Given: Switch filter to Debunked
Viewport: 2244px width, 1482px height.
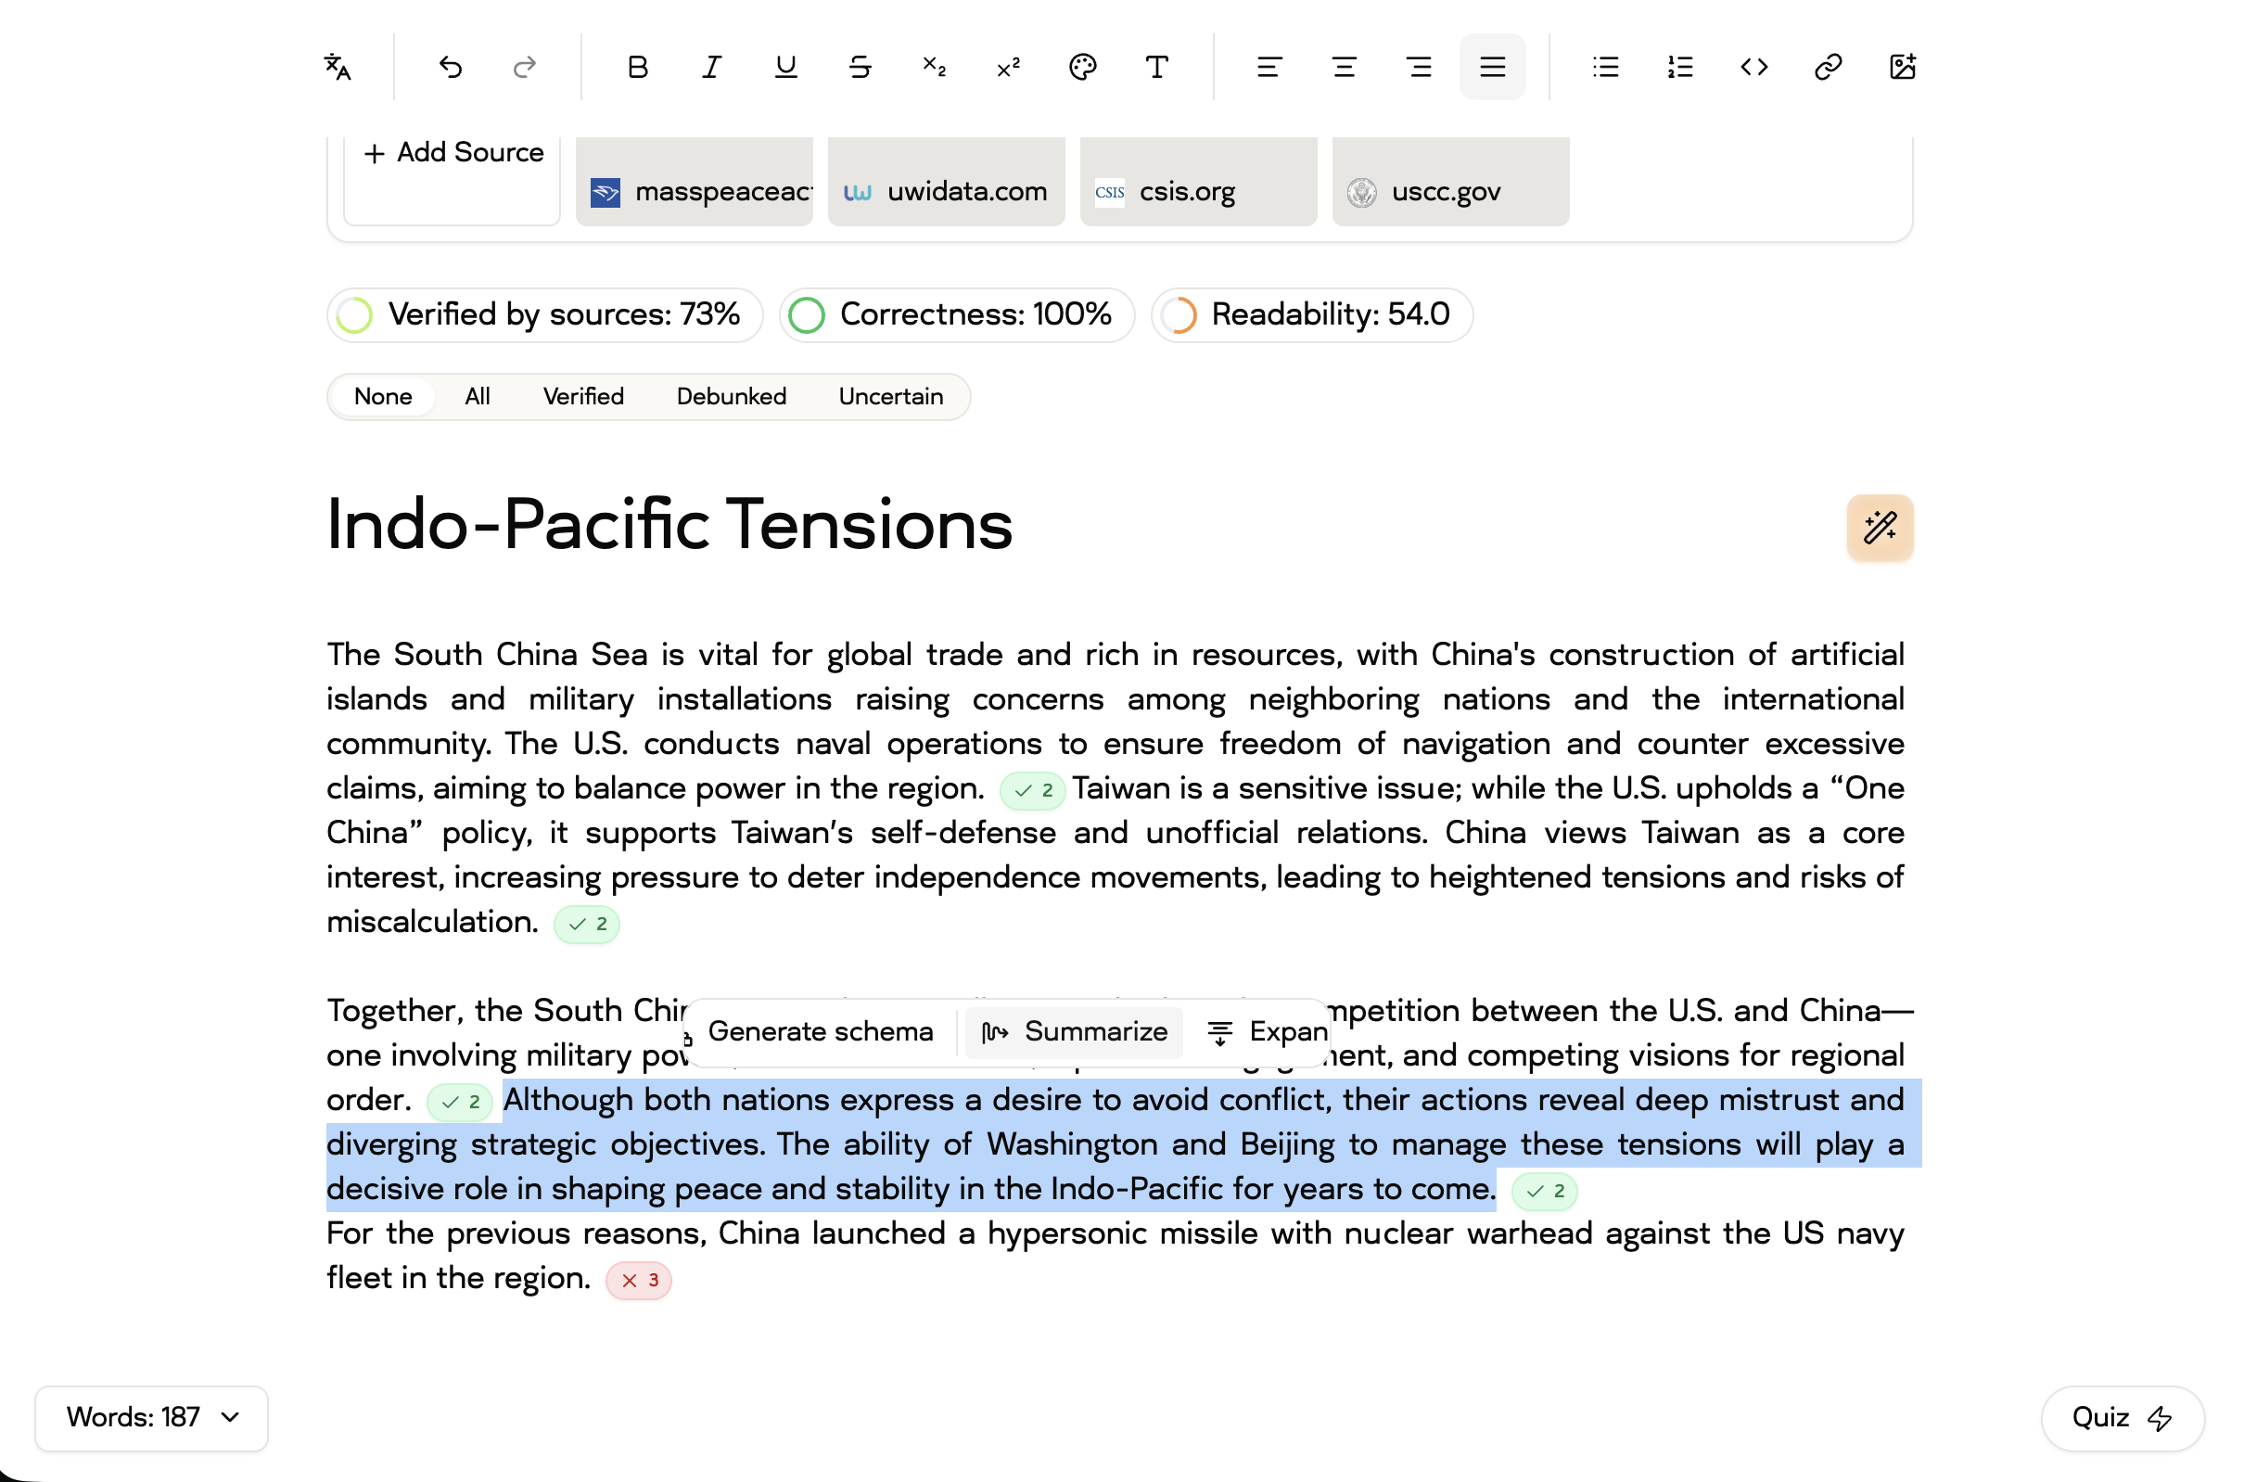Looking at the screenshot, I should tap(731, 396).
